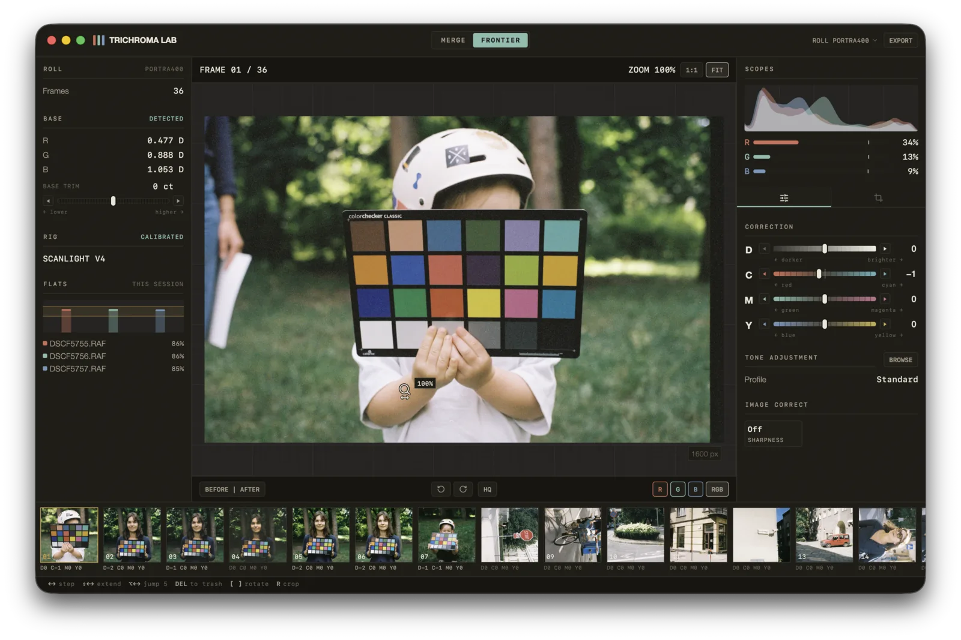Image resolution: width=961 pixels, height=640 pixels.
Task: Rotate frame clockwise
Action: coord(463,489)
